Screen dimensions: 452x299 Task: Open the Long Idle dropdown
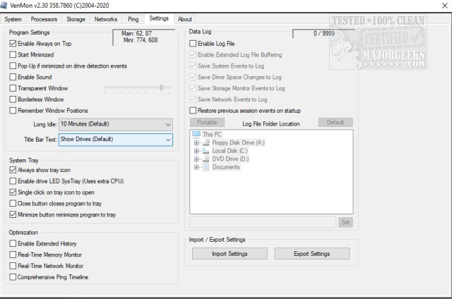click(116, 124)
